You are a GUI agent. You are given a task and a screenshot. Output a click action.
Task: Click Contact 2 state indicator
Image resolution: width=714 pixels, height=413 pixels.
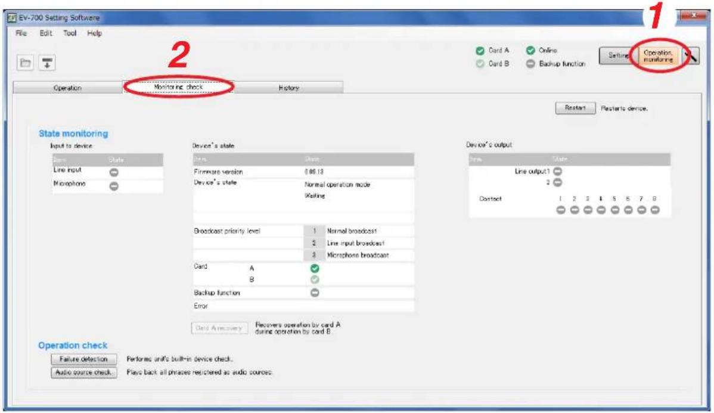575,210
